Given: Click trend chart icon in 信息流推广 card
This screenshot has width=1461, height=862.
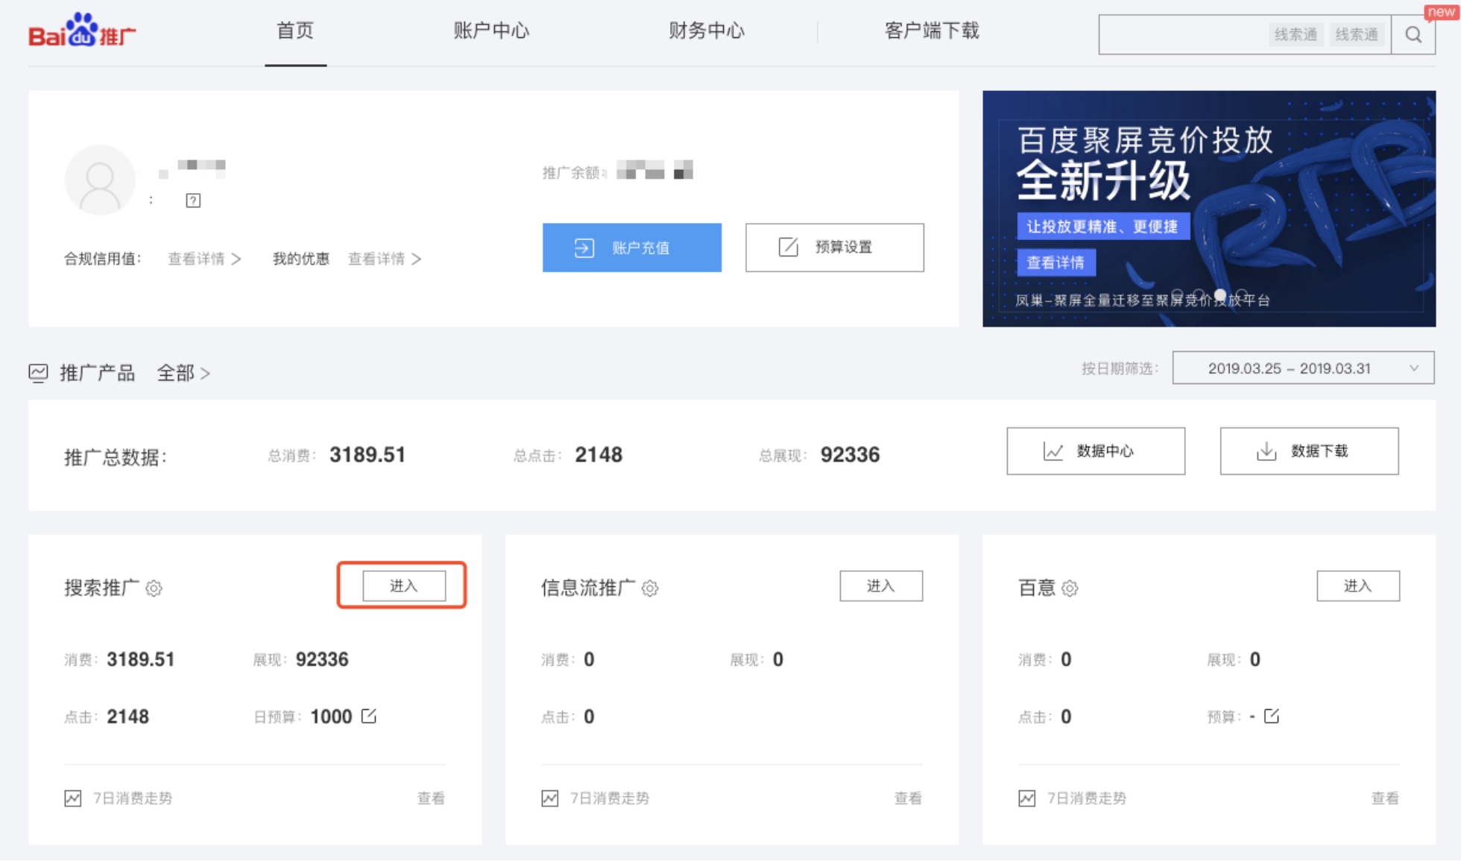Looking at the screenshot, I should pyautogui.click(x=550, y=798).
